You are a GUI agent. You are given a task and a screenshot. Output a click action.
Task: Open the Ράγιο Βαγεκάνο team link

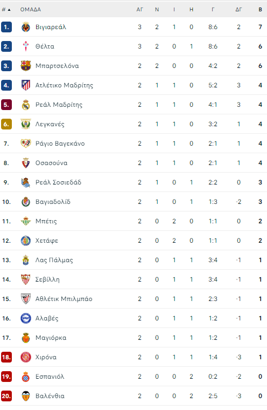coord(60,143)
